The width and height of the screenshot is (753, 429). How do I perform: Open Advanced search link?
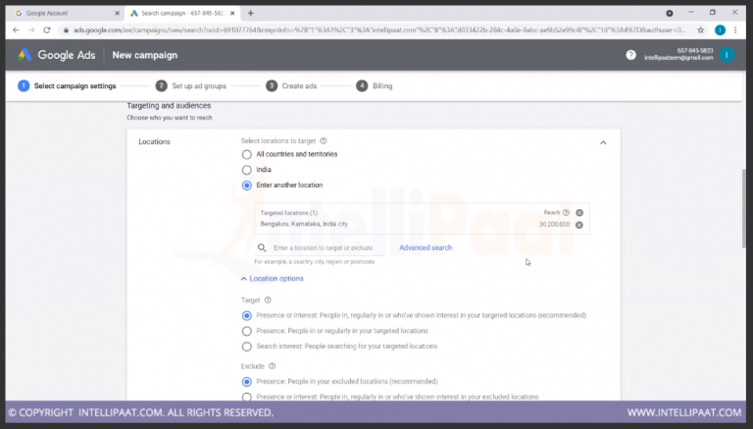[426, 247]
